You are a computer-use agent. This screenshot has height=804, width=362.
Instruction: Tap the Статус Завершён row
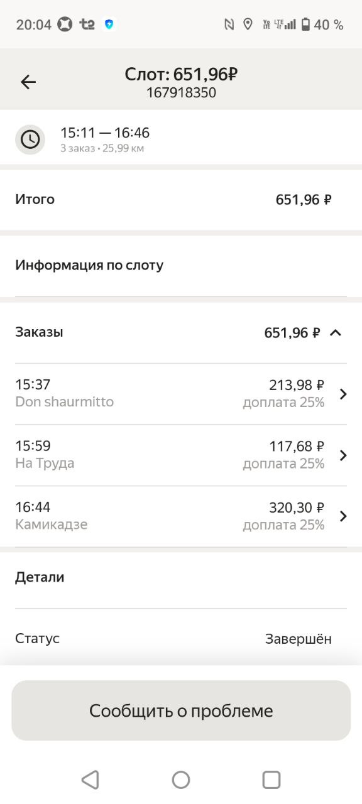(181, 639)
